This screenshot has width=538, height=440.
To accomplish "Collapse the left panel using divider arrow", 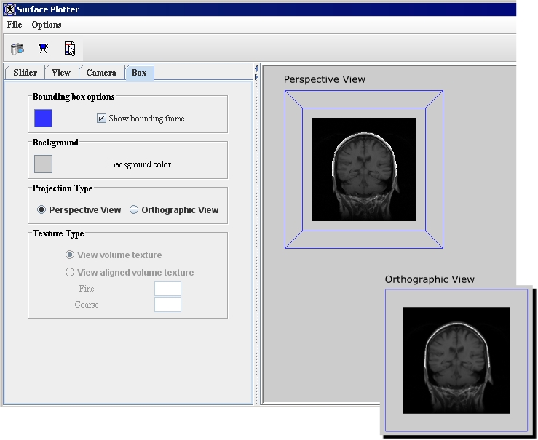I will coord(256,68).
